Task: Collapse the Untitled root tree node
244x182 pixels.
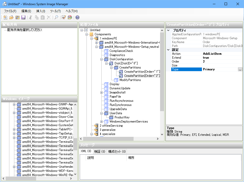Action: [82, 30]
